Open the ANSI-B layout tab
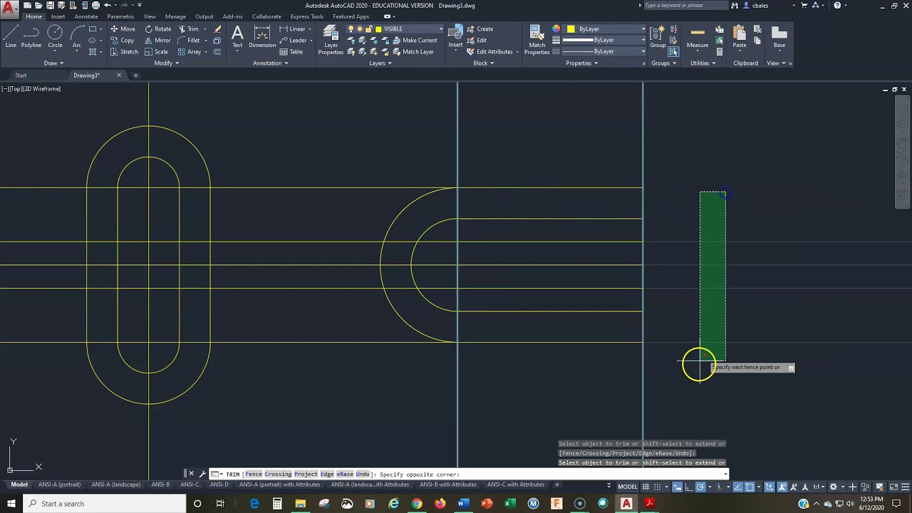Image resolution: width=912 pixels, height=513 pixels. (160, 484)
